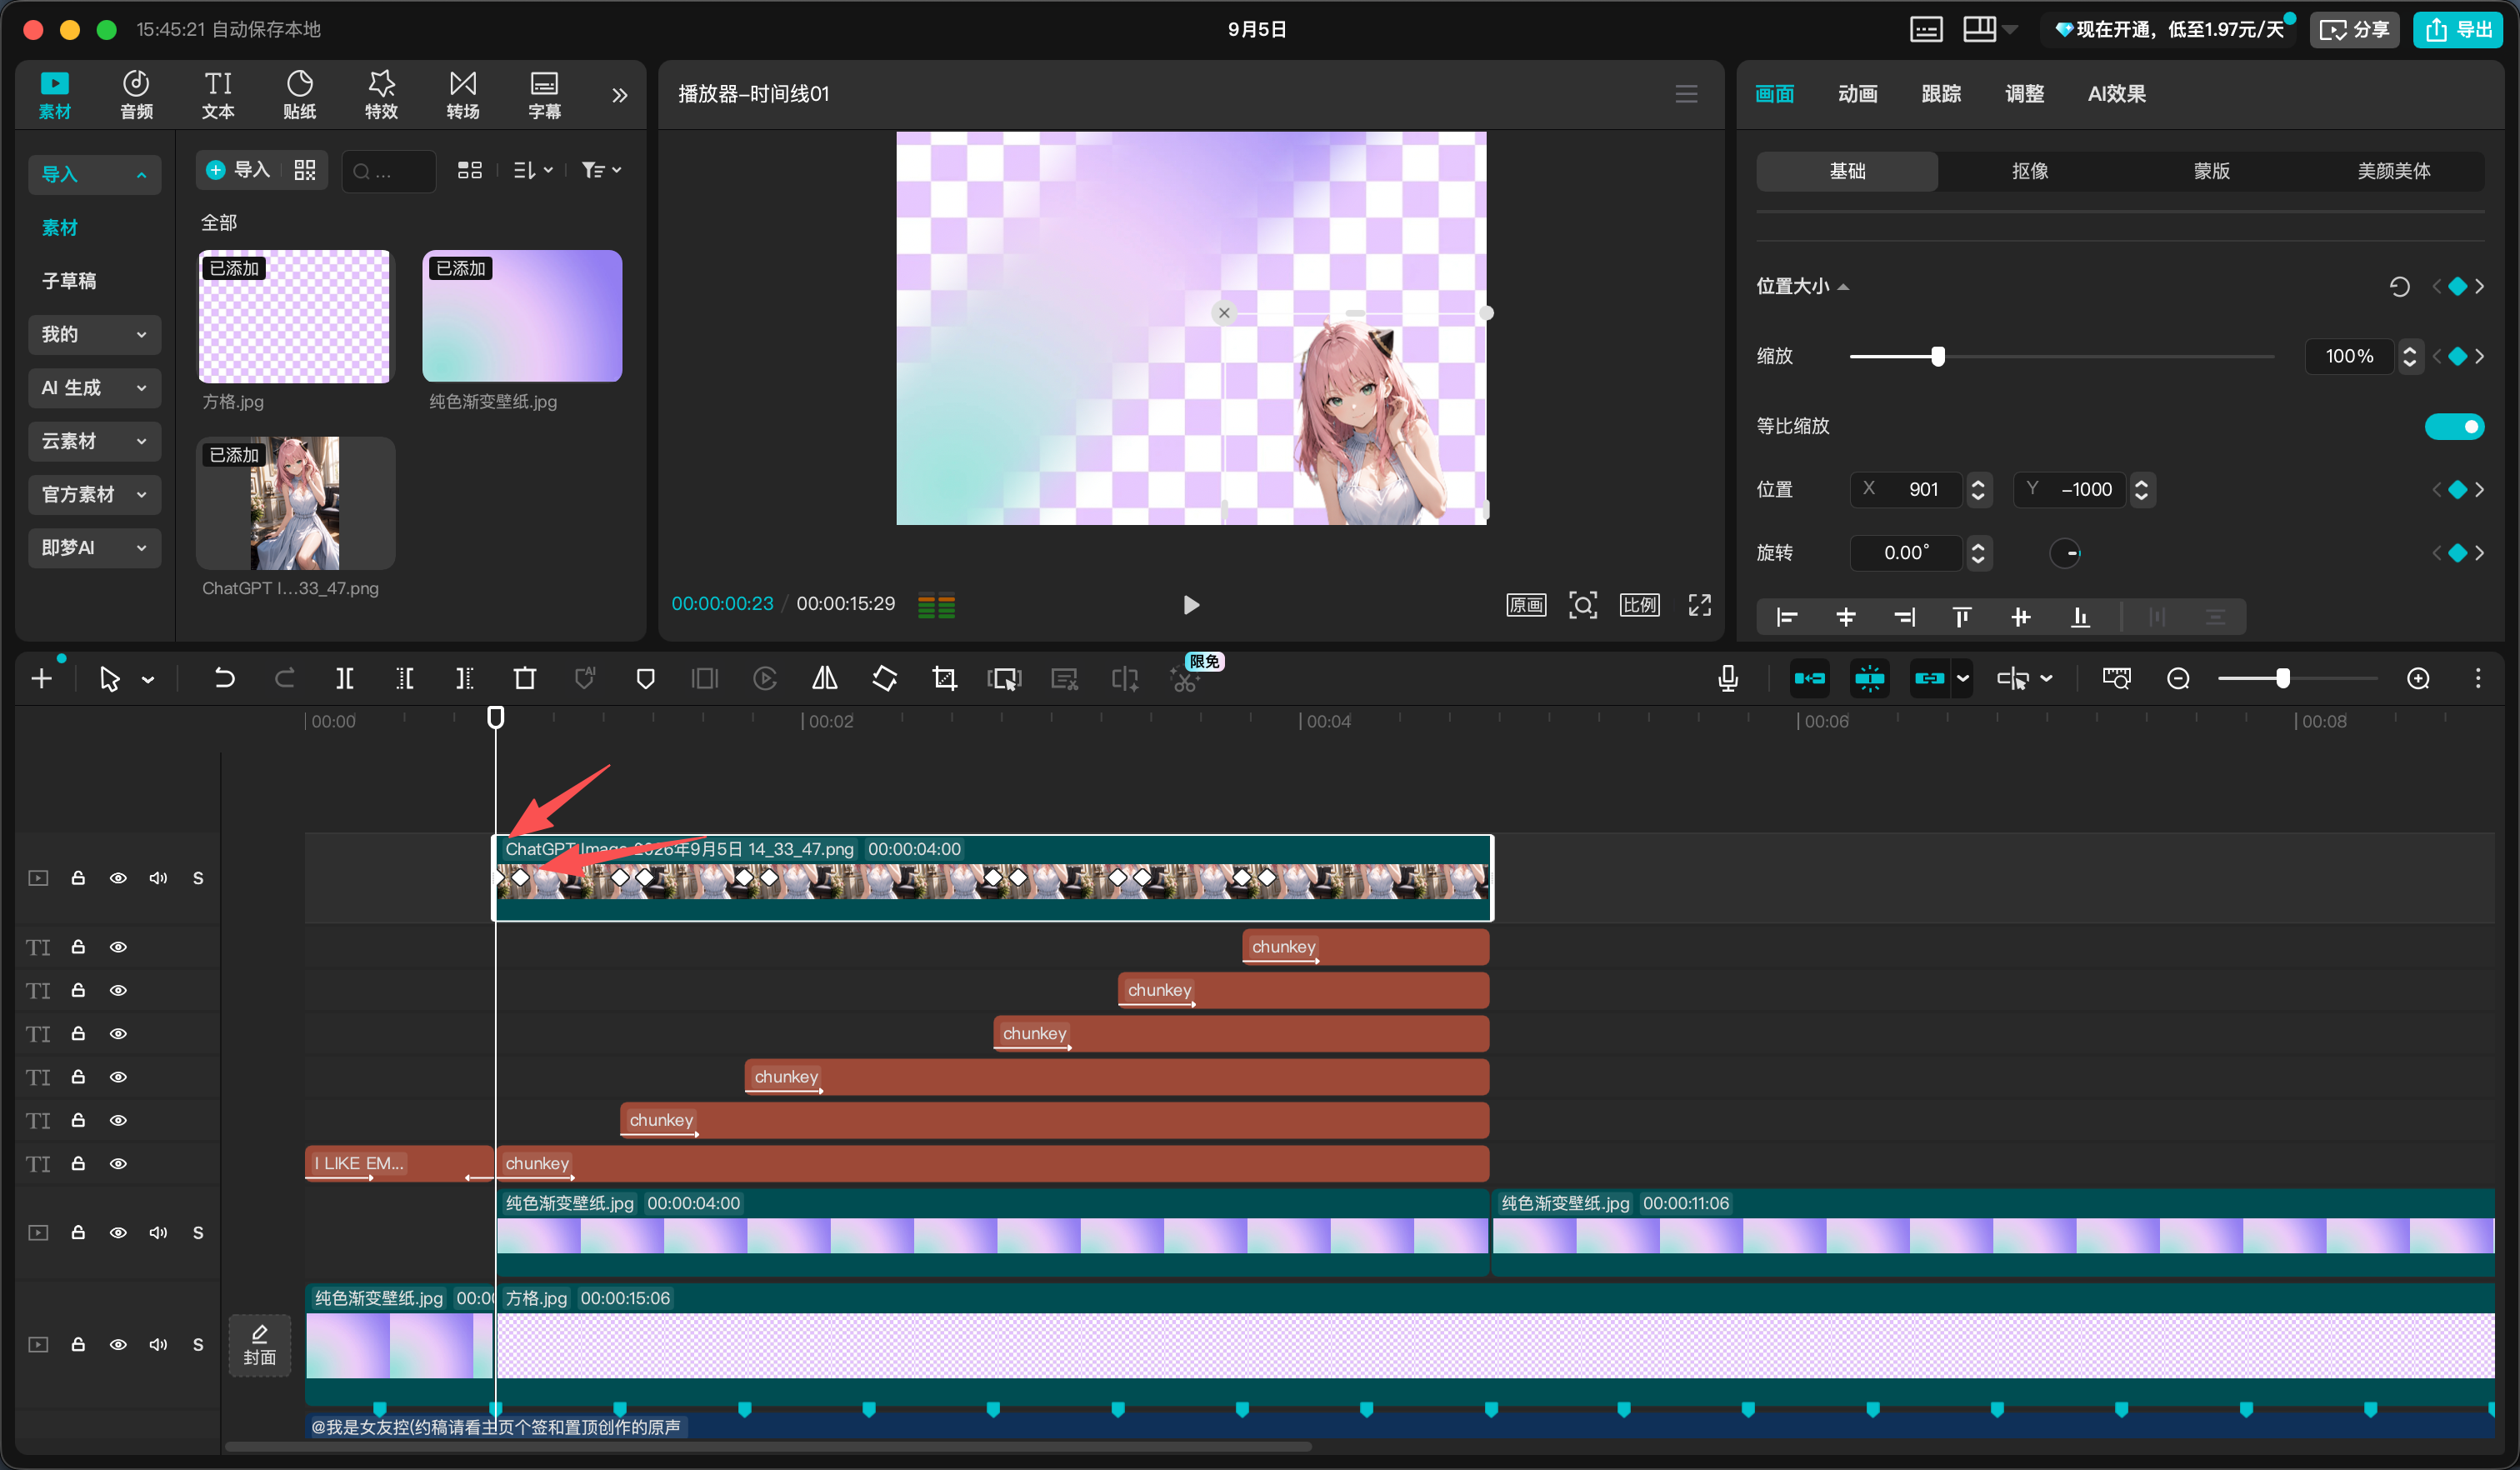Expand the 官方素材 sidebar section
Image resolution: width=2520 pixels, height=1470 pixels.
click(94, 495)
